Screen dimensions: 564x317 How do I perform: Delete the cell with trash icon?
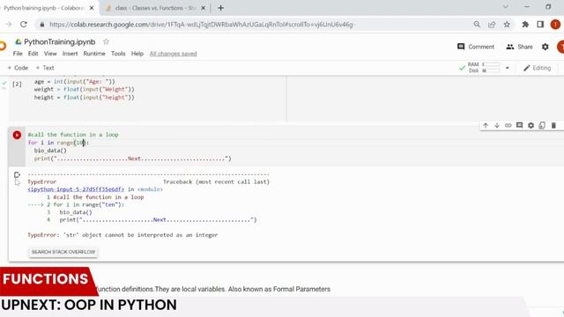click(x=553, y=125)
